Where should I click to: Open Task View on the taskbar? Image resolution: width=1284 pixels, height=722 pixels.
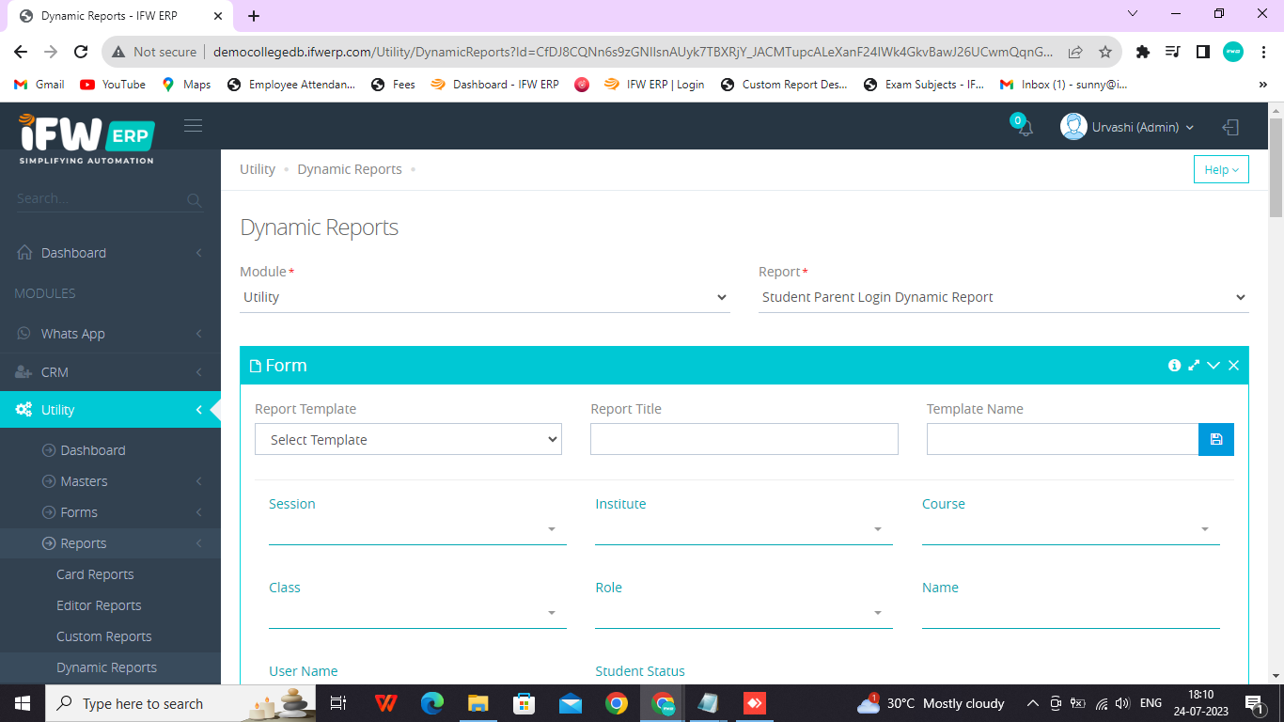pos(338,703)
